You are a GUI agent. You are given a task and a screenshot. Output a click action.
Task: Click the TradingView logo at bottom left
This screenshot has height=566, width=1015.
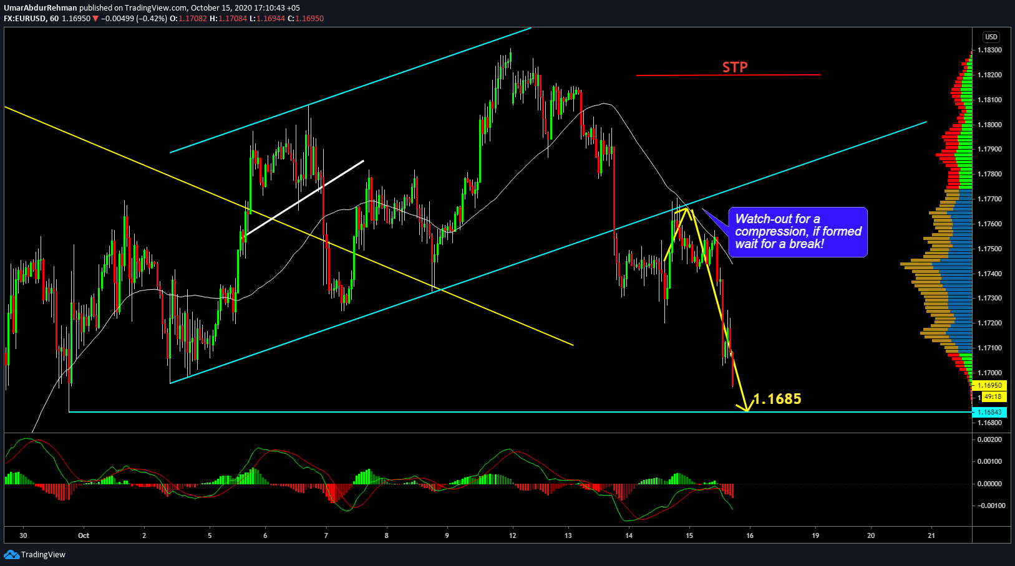(x=34, y=554)
